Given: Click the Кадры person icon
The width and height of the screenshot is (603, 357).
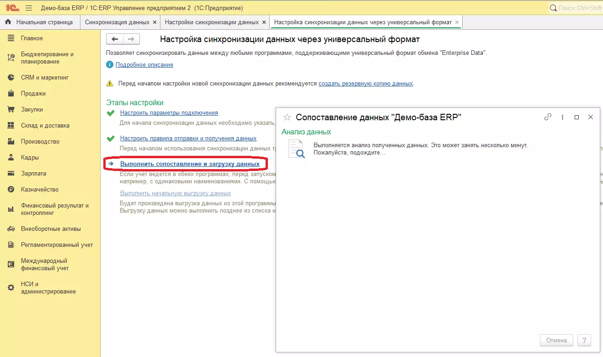Looking at the screenshot, I should coord(11,158).
